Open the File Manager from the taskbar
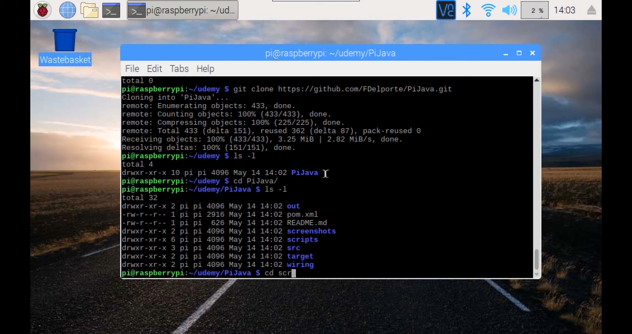Image resolution: width=632 pixels, height=334 pixels. [89, 10]
